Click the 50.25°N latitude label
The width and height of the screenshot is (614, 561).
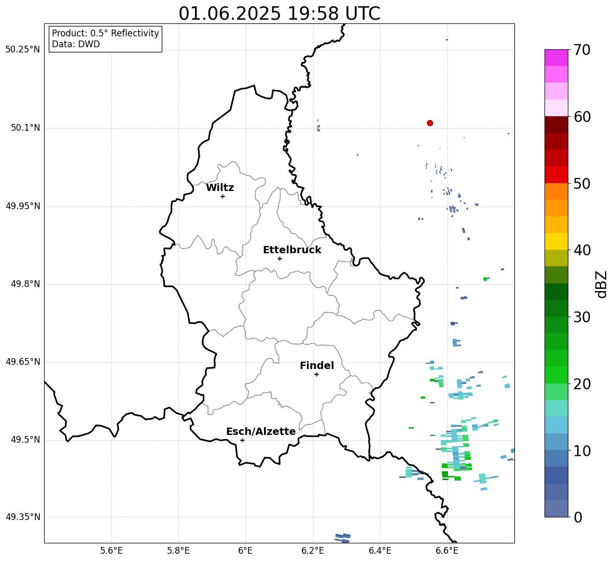23,50
